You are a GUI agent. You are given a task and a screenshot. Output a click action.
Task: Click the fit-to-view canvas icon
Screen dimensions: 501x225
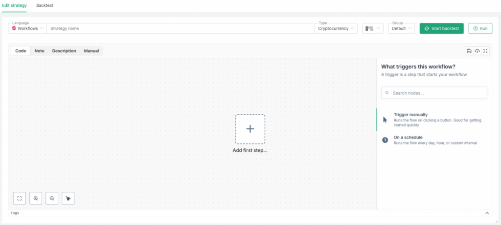(x=20, y=198)
